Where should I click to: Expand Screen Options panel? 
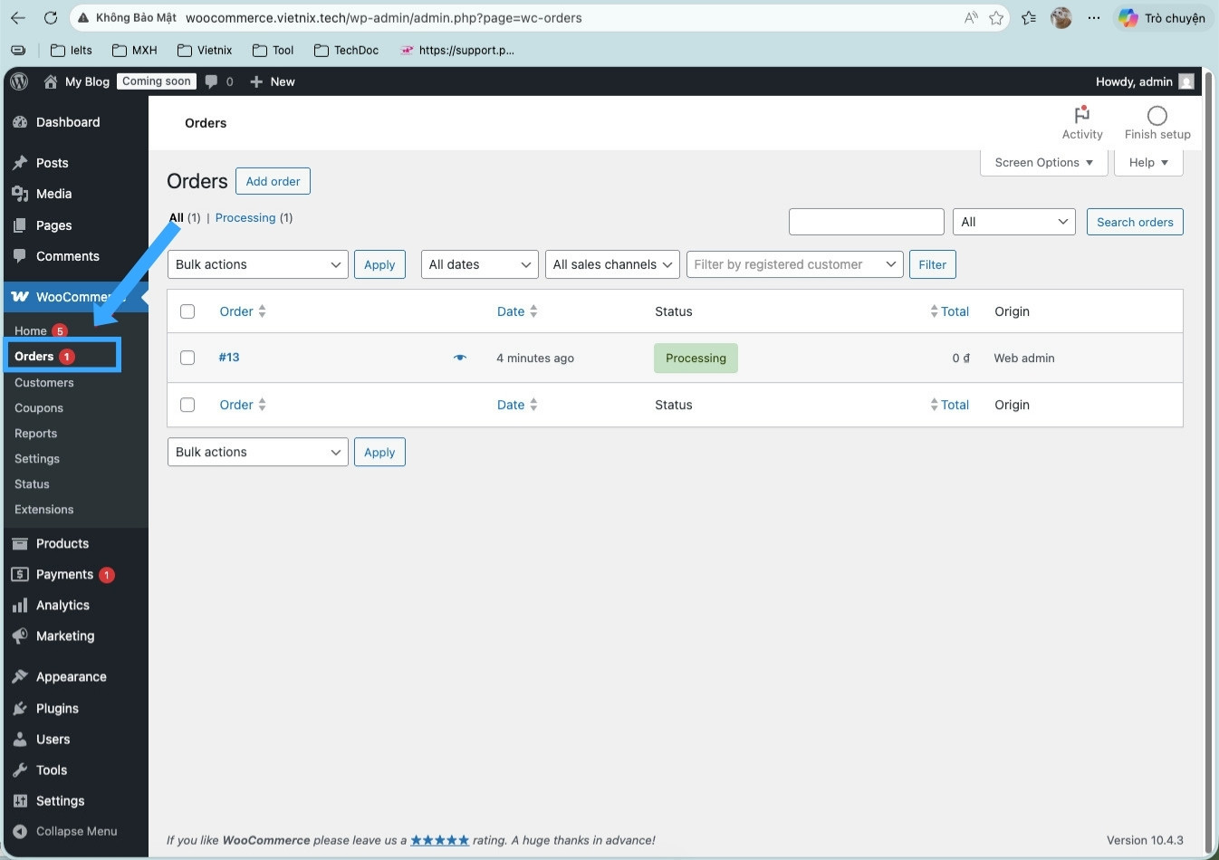tap(1043, 162)
